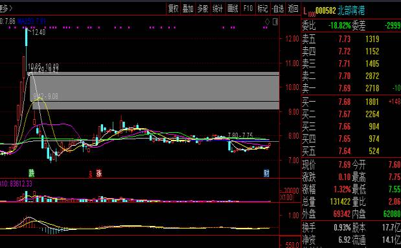Click stock name 北部湾港
This screenshot has height=248, width=401.
click(x=351, y=10)
